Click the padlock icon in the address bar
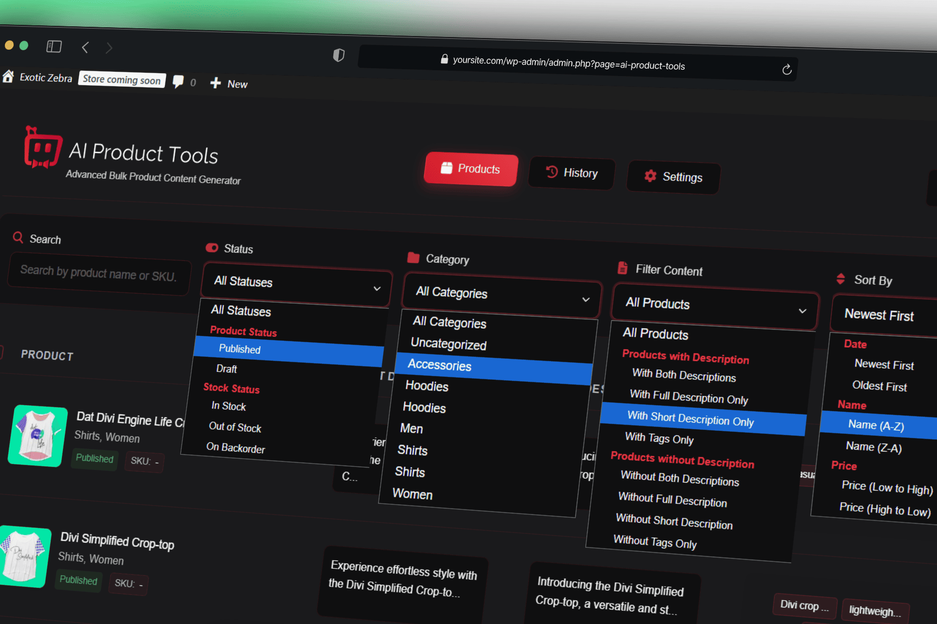This screenshot has height=624, width=937. coord(444,59)
